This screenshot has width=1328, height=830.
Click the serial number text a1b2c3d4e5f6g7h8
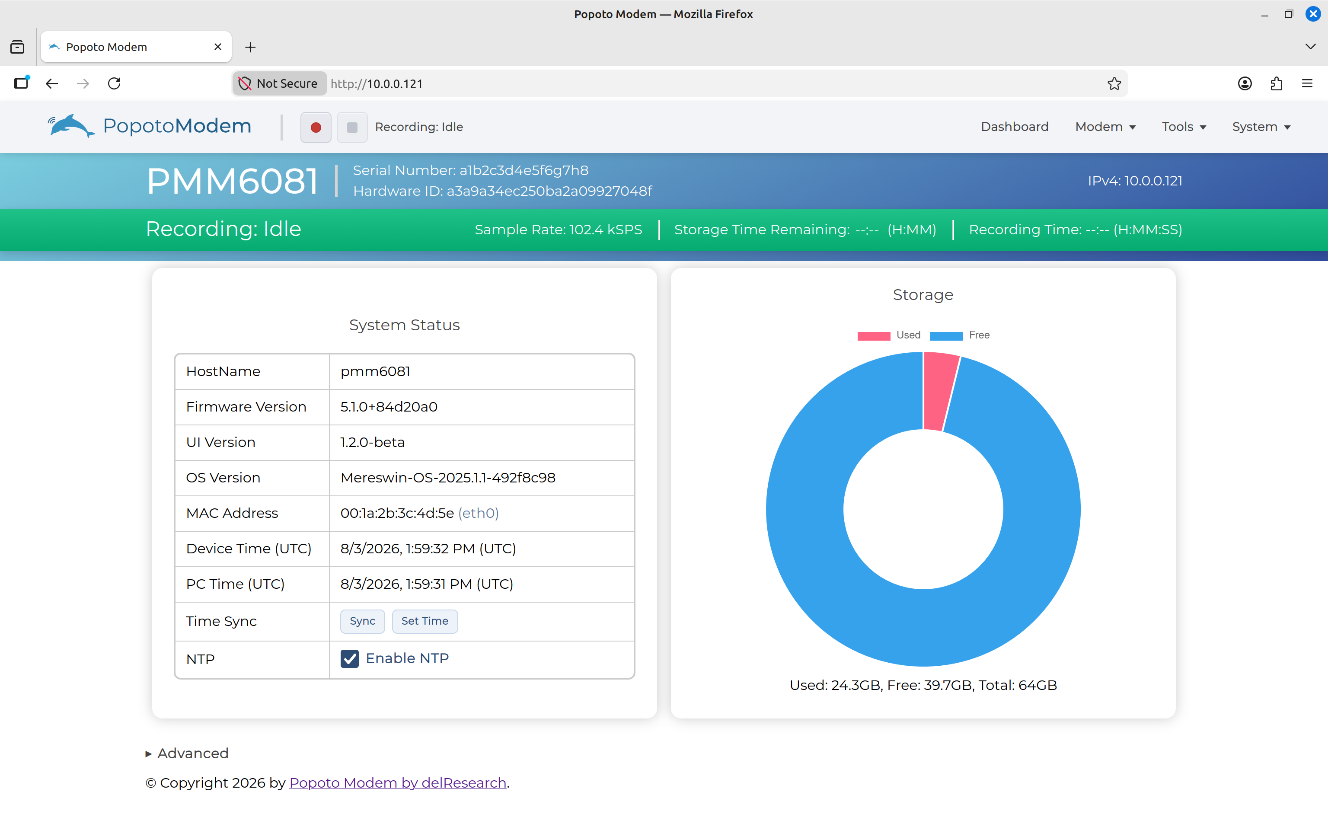(524, 170)
